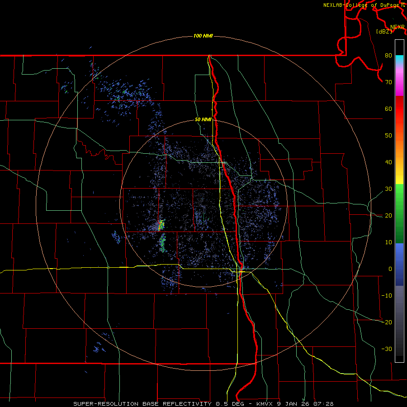Click the '40' value on color scale

(x=388, y=162)
